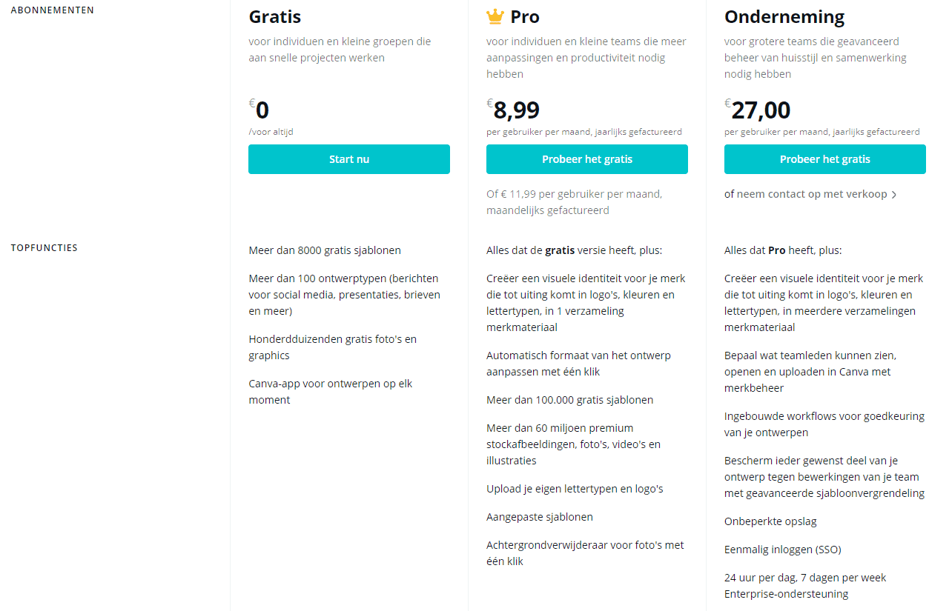Click 'Eenmalig inloggen (SSO)' feature
Screen dimensions: 929x611
[783, 550]
